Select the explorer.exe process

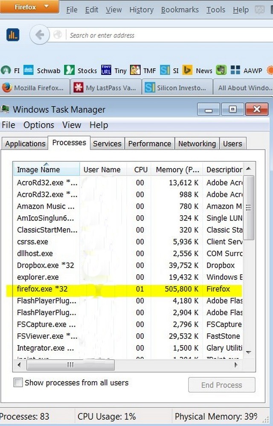tap(128, 277)
